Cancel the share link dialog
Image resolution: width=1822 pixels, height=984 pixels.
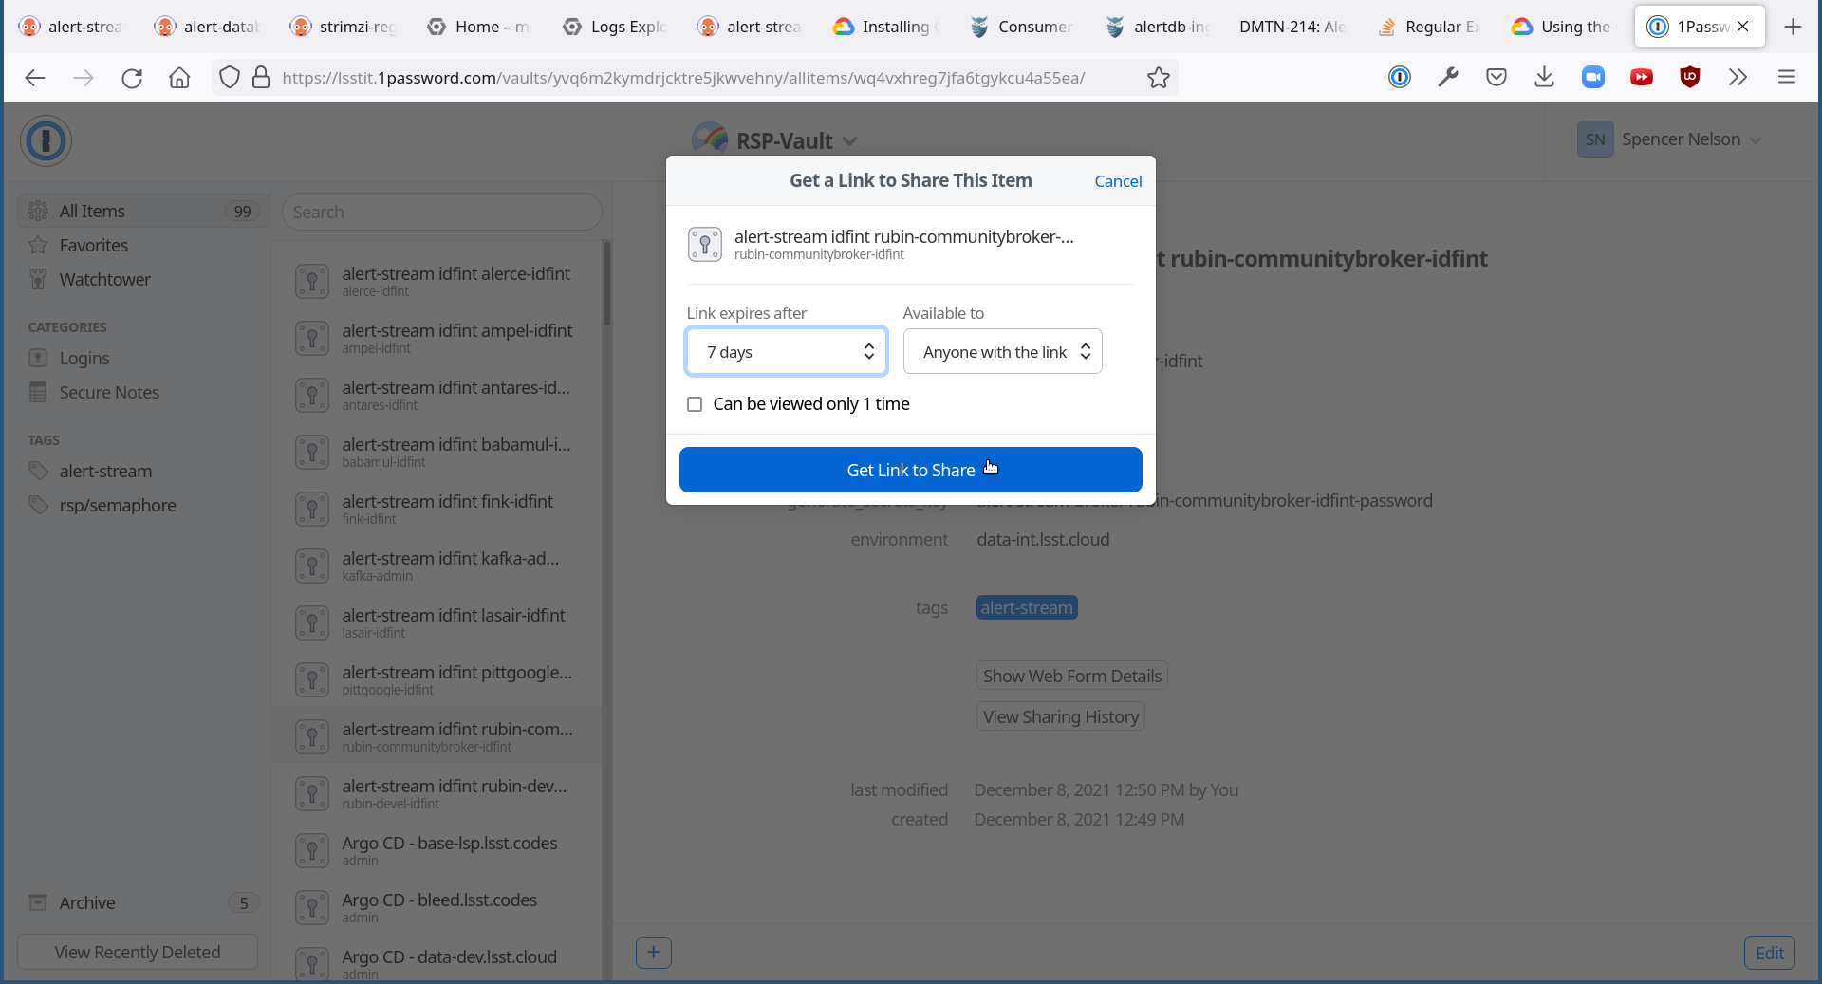1118,181
